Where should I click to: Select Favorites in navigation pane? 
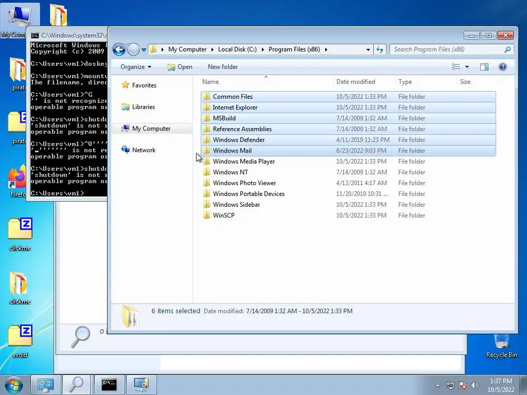(139, 85)
